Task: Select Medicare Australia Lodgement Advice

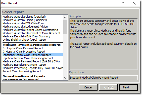Action: click(x=25, y=27)
